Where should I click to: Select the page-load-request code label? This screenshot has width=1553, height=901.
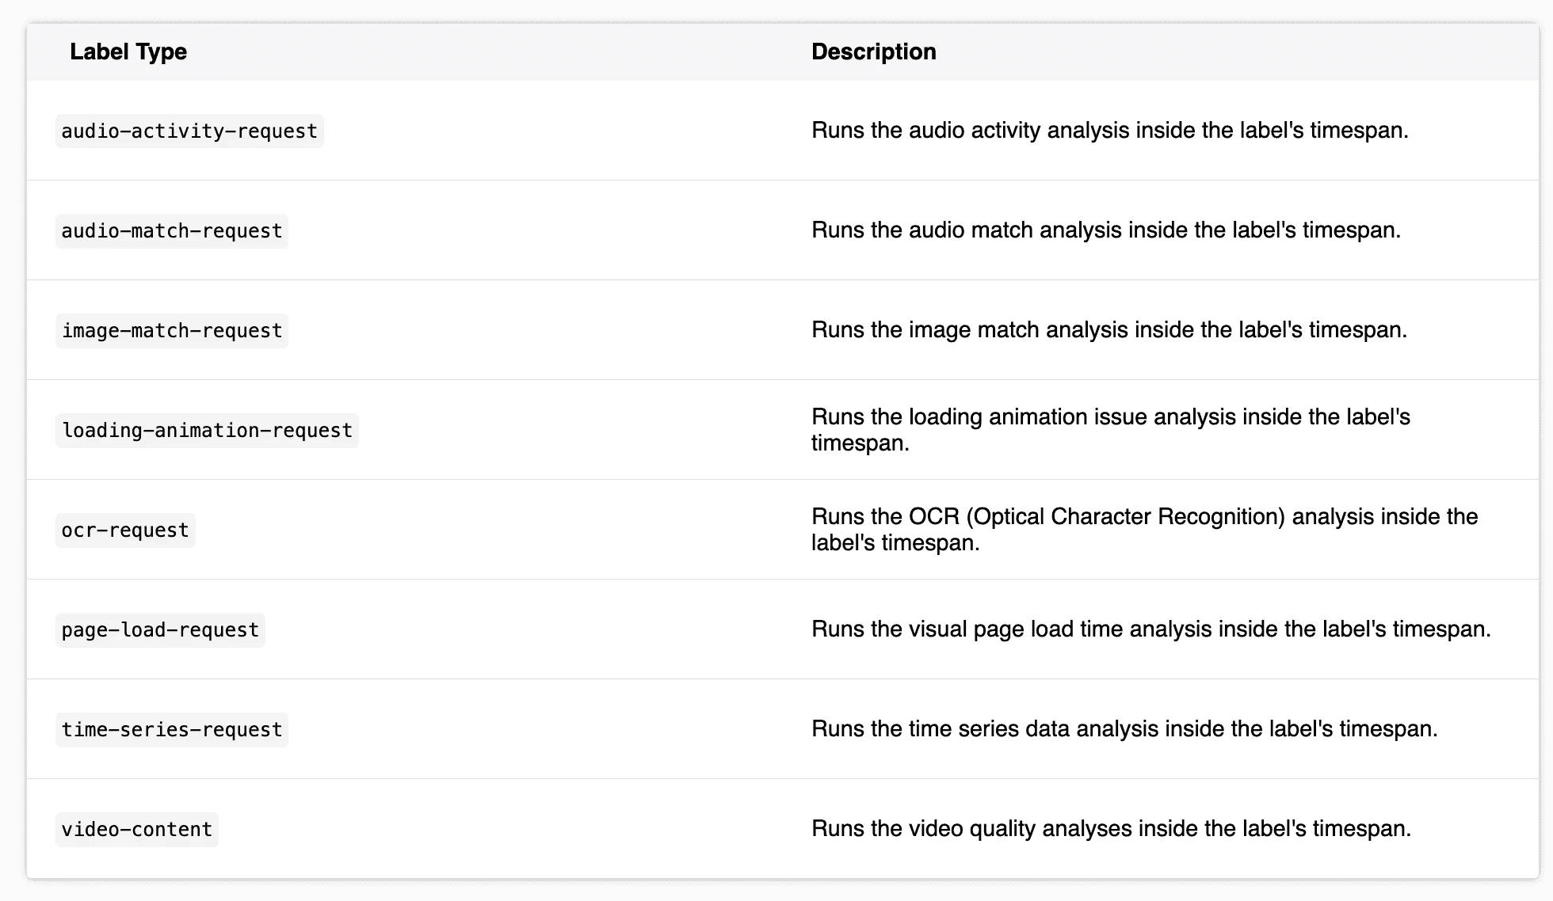pos(160,629)
